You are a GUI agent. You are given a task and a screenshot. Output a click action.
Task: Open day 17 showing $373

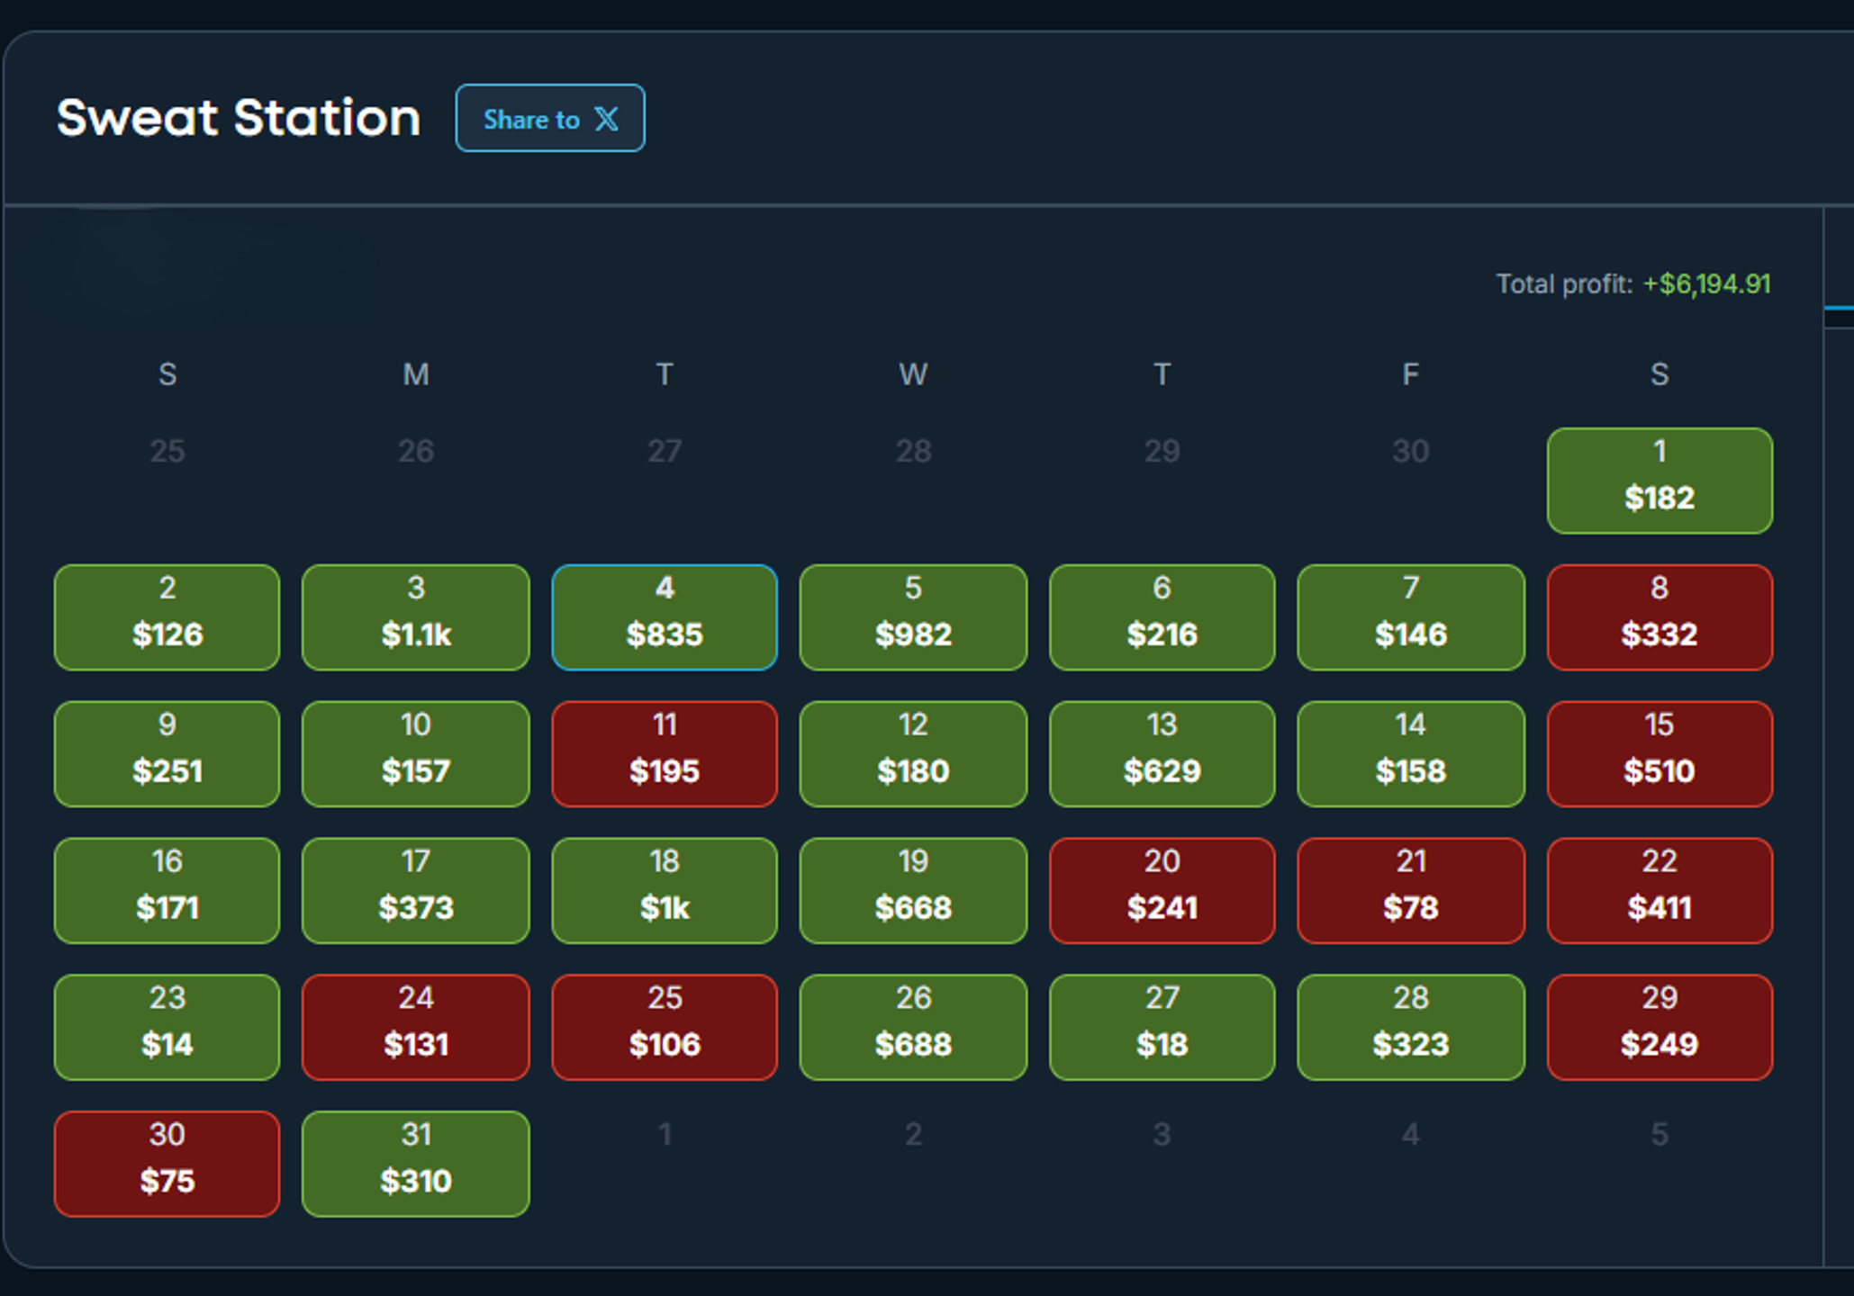[415, 891]
